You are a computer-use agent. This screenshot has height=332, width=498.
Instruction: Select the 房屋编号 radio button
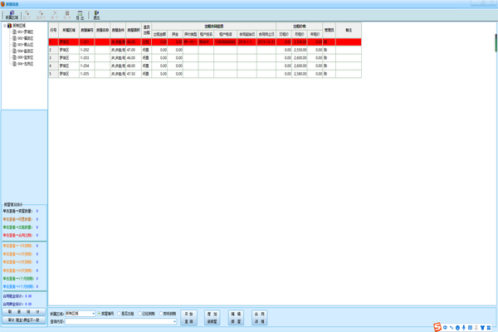100,314
